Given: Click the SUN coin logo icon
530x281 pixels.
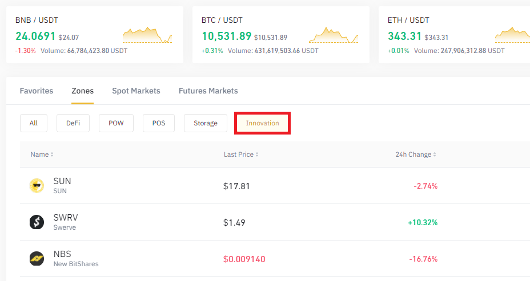Looking at the screenshot, I should [37, 186].
